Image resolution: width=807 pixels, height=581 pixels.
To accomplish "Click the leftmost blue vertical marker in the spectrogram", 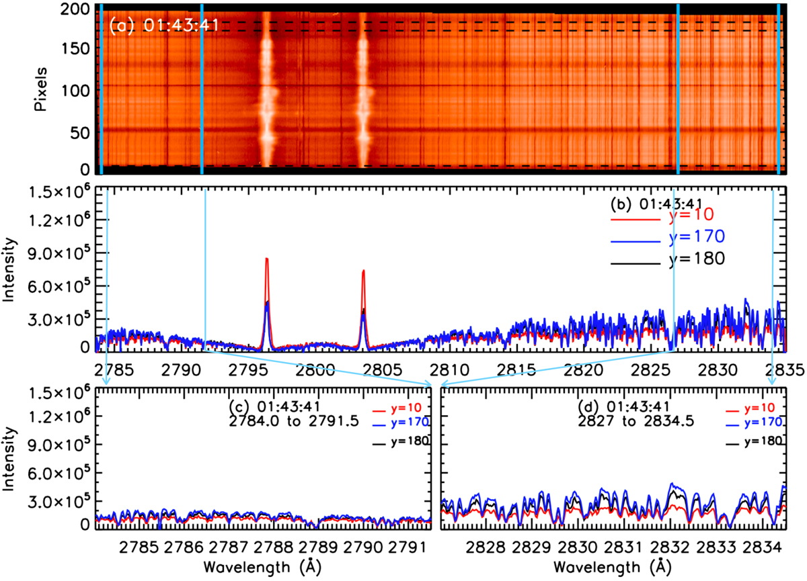I will (101, 88).
